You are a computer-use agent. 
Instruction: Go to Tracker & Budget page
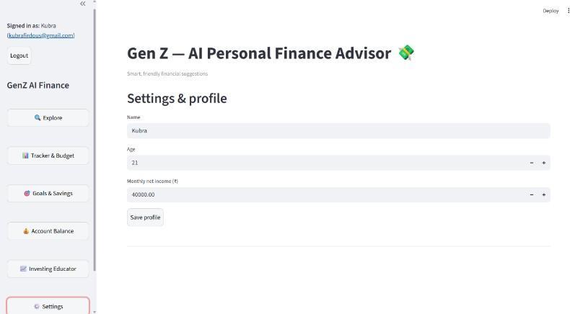pyautogui.click(x=48, y=156)
